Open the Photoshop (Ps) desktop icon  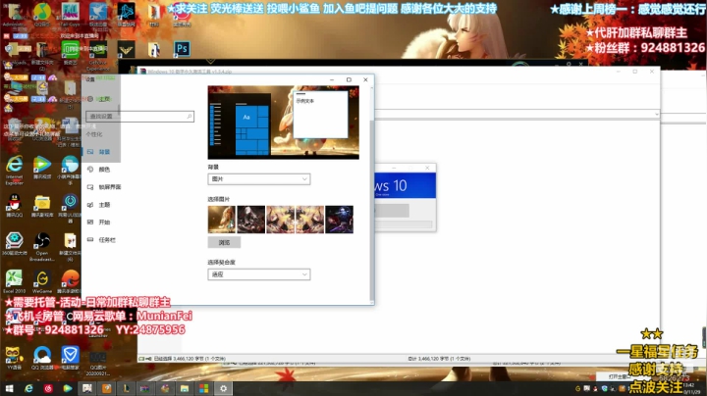[x=182, y=49]
